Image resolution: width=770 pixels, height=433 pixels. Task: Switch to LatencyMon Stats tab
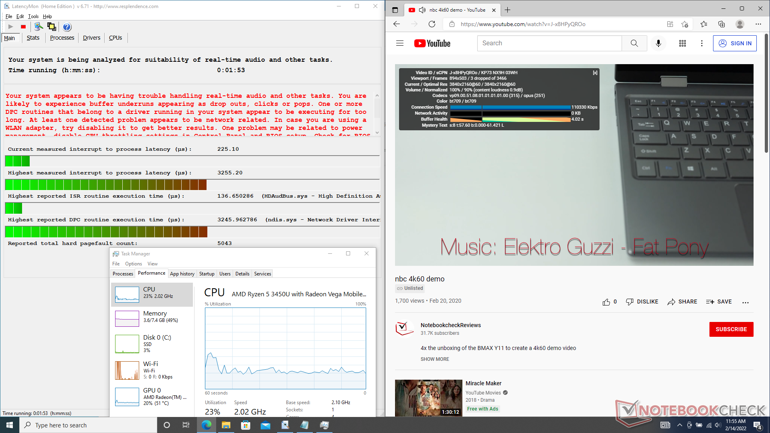coord(33,38)
